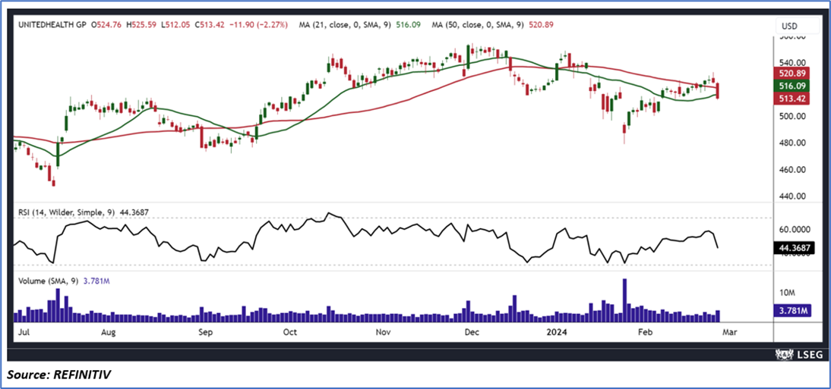The width and height of the screenshot is (831, 389).
Task: Click the UNITEDHEALTH GP symbol label
Action: (52, 24)
